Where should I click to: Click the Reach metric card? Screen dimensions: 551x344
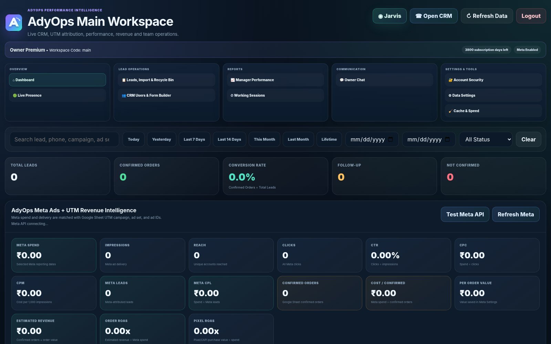(x=231, y=255)
